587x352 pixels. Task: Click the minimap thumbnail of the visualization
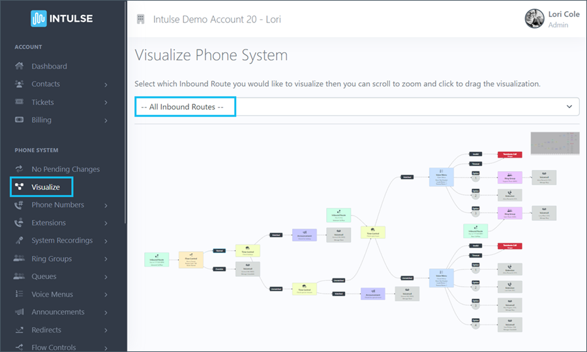[x=555, y=143]
